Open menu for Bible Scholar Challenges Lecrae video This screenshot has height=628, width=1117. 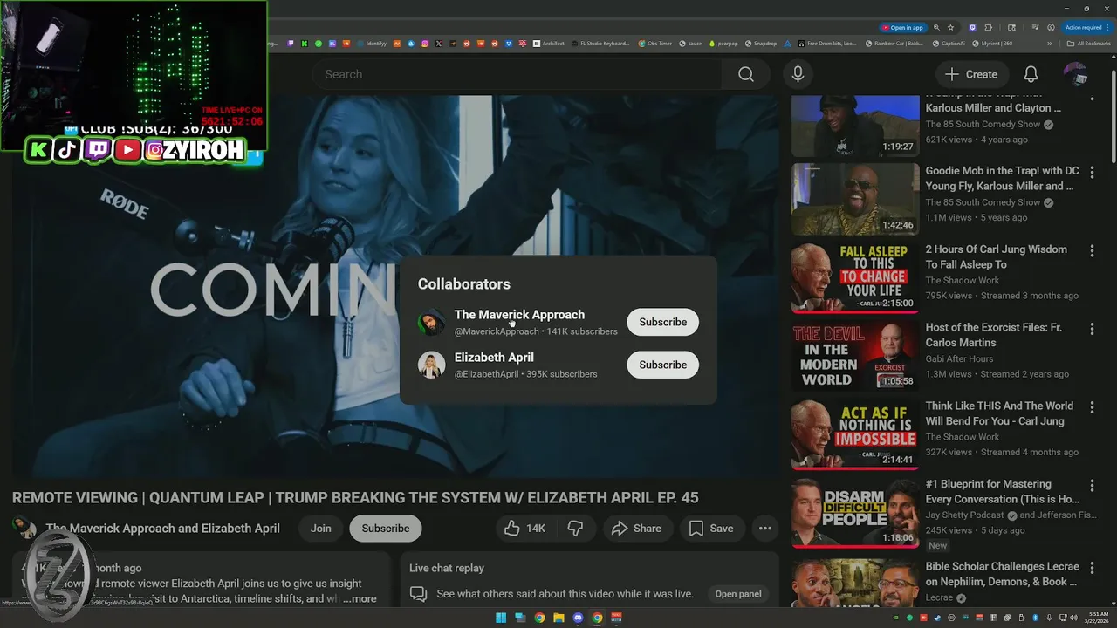click(1092, 568)
